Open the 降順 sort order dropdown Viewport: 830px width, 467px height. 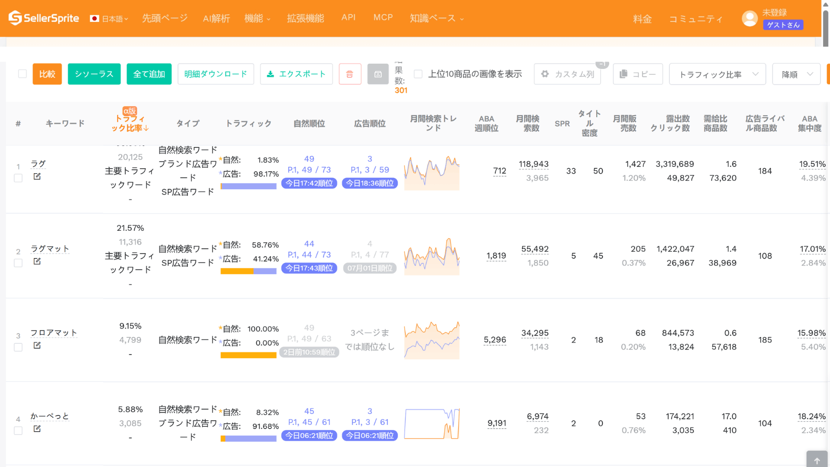pos(796,74)
